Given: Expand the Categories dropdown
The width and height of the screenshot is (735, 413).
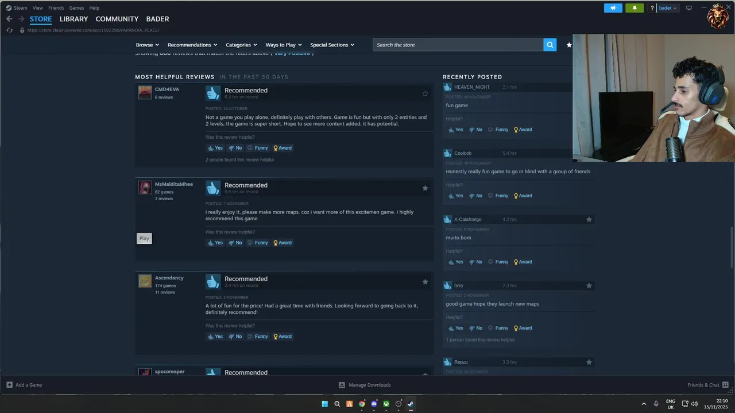Looking at the screenshot, I should point(241,45).
